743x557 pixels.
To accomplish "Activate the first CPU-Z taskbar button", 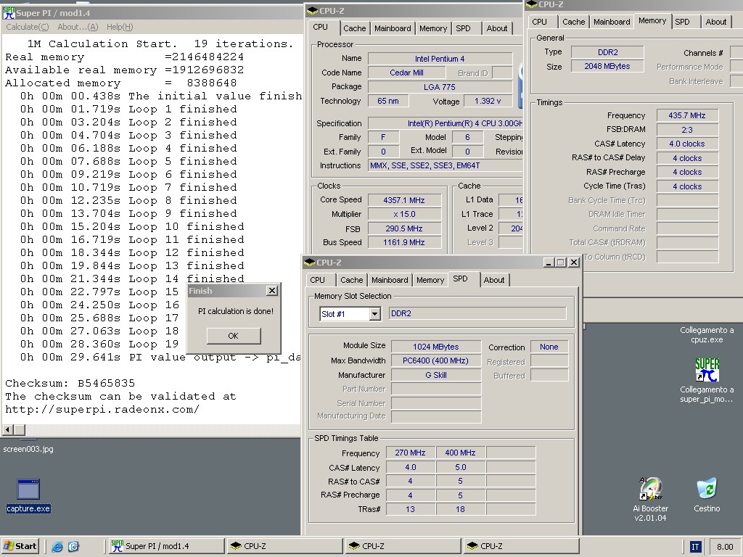I will pos(284,546).
